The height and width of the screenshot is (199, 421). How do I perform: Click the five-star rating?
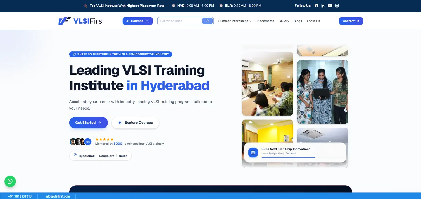(104, 139)
